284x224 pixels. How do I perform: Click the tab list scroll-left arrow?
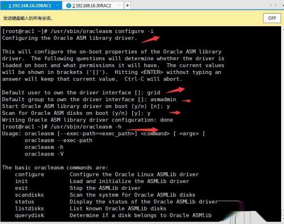[x=271, y=5]
